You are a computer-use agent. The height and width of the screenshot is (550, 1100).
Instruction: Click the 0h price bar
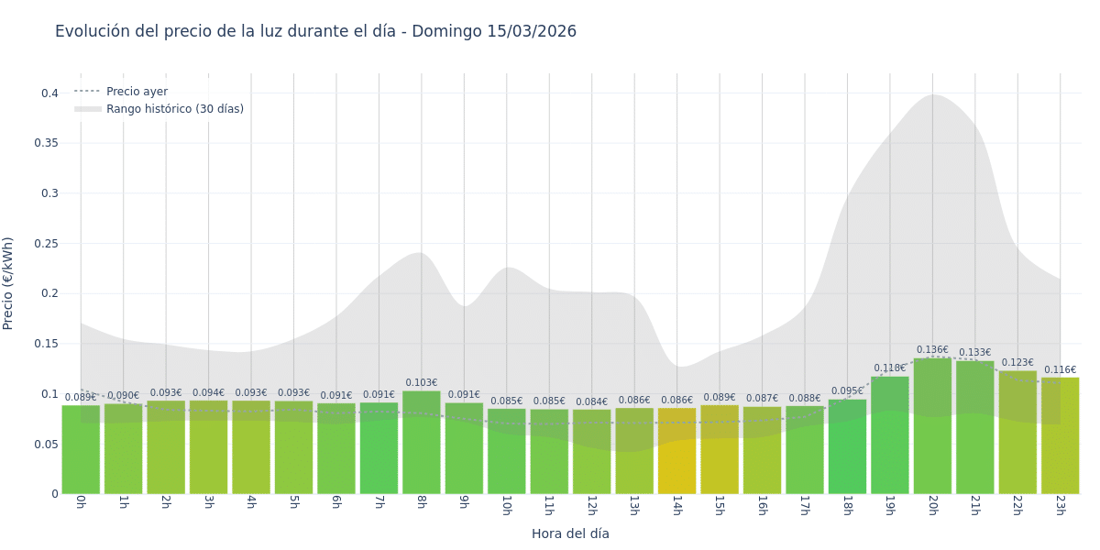(x=81, y=449)
